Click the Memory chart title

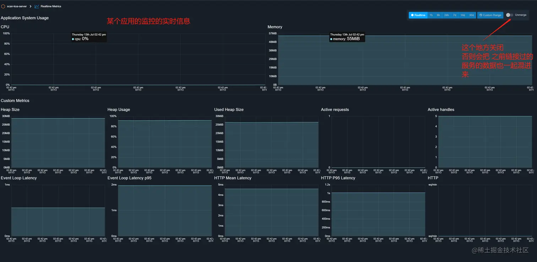[275, 27]
